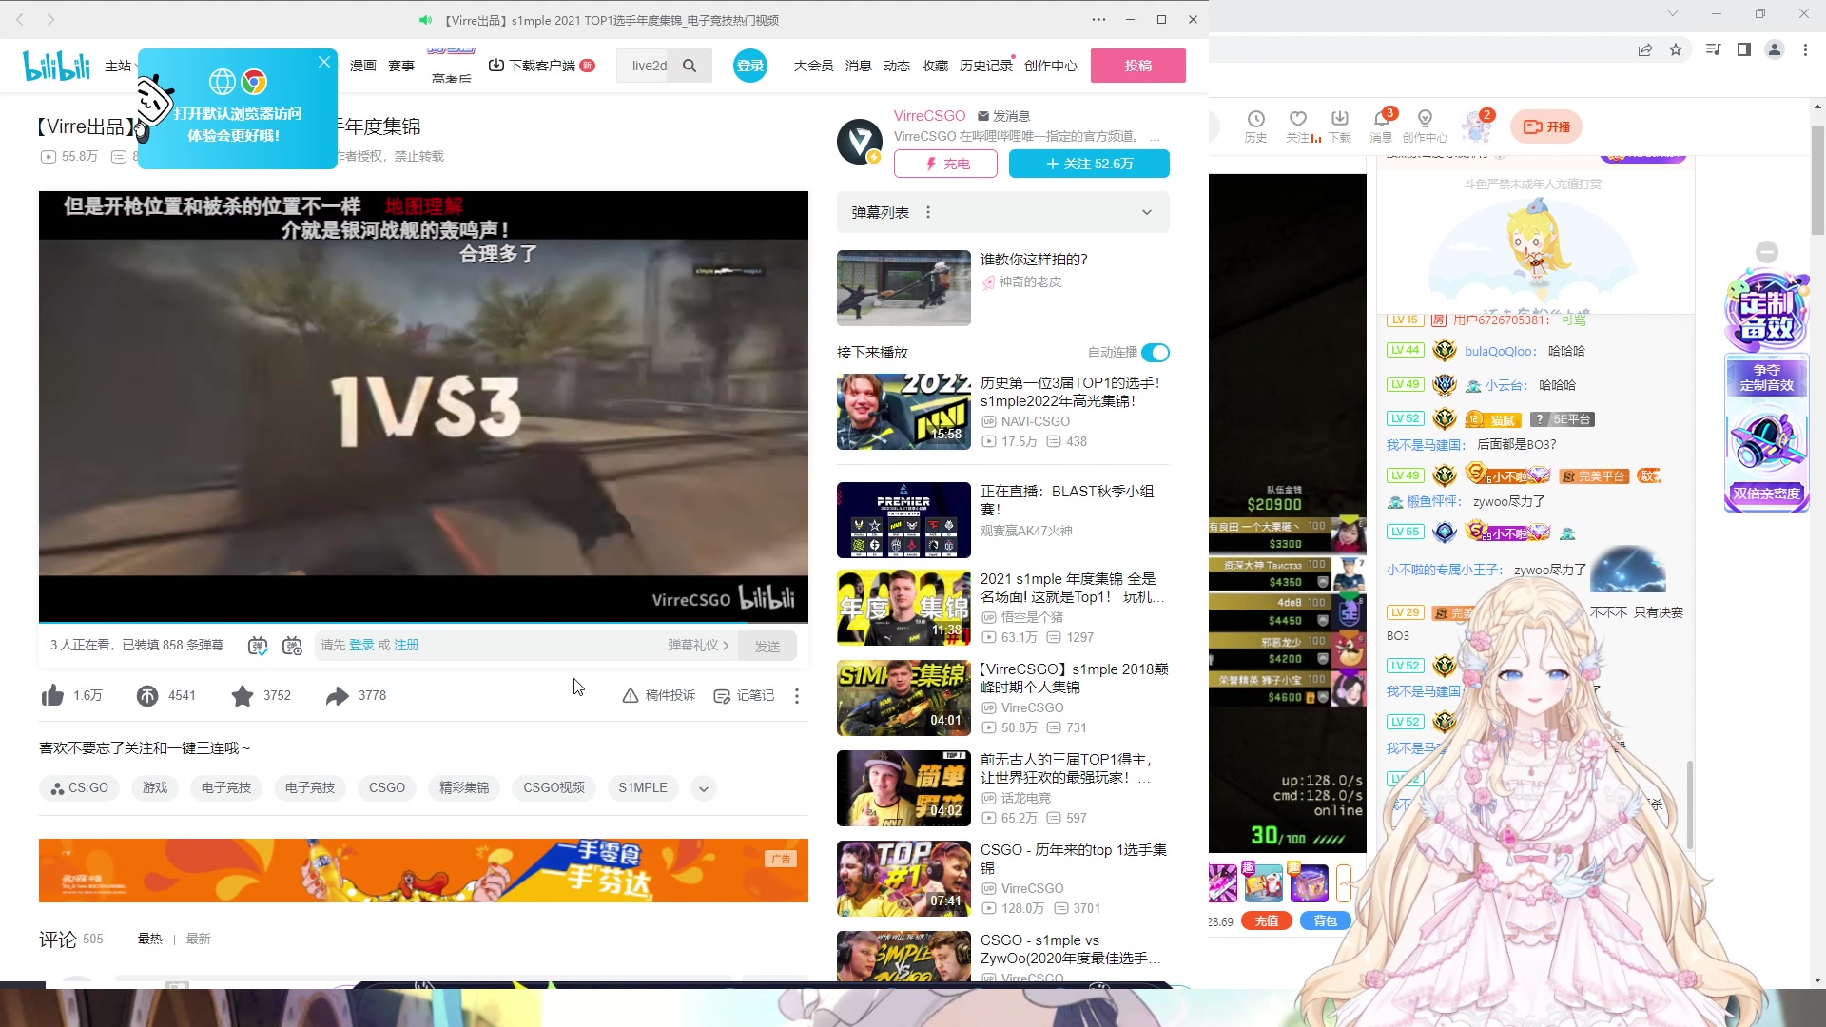
Task: Select the CS:GO tag
Action: click(80, 788)
